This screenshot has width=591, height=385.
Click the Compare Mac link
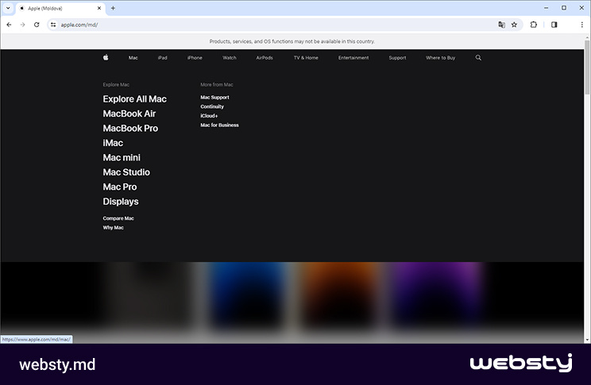click(118, 218)
